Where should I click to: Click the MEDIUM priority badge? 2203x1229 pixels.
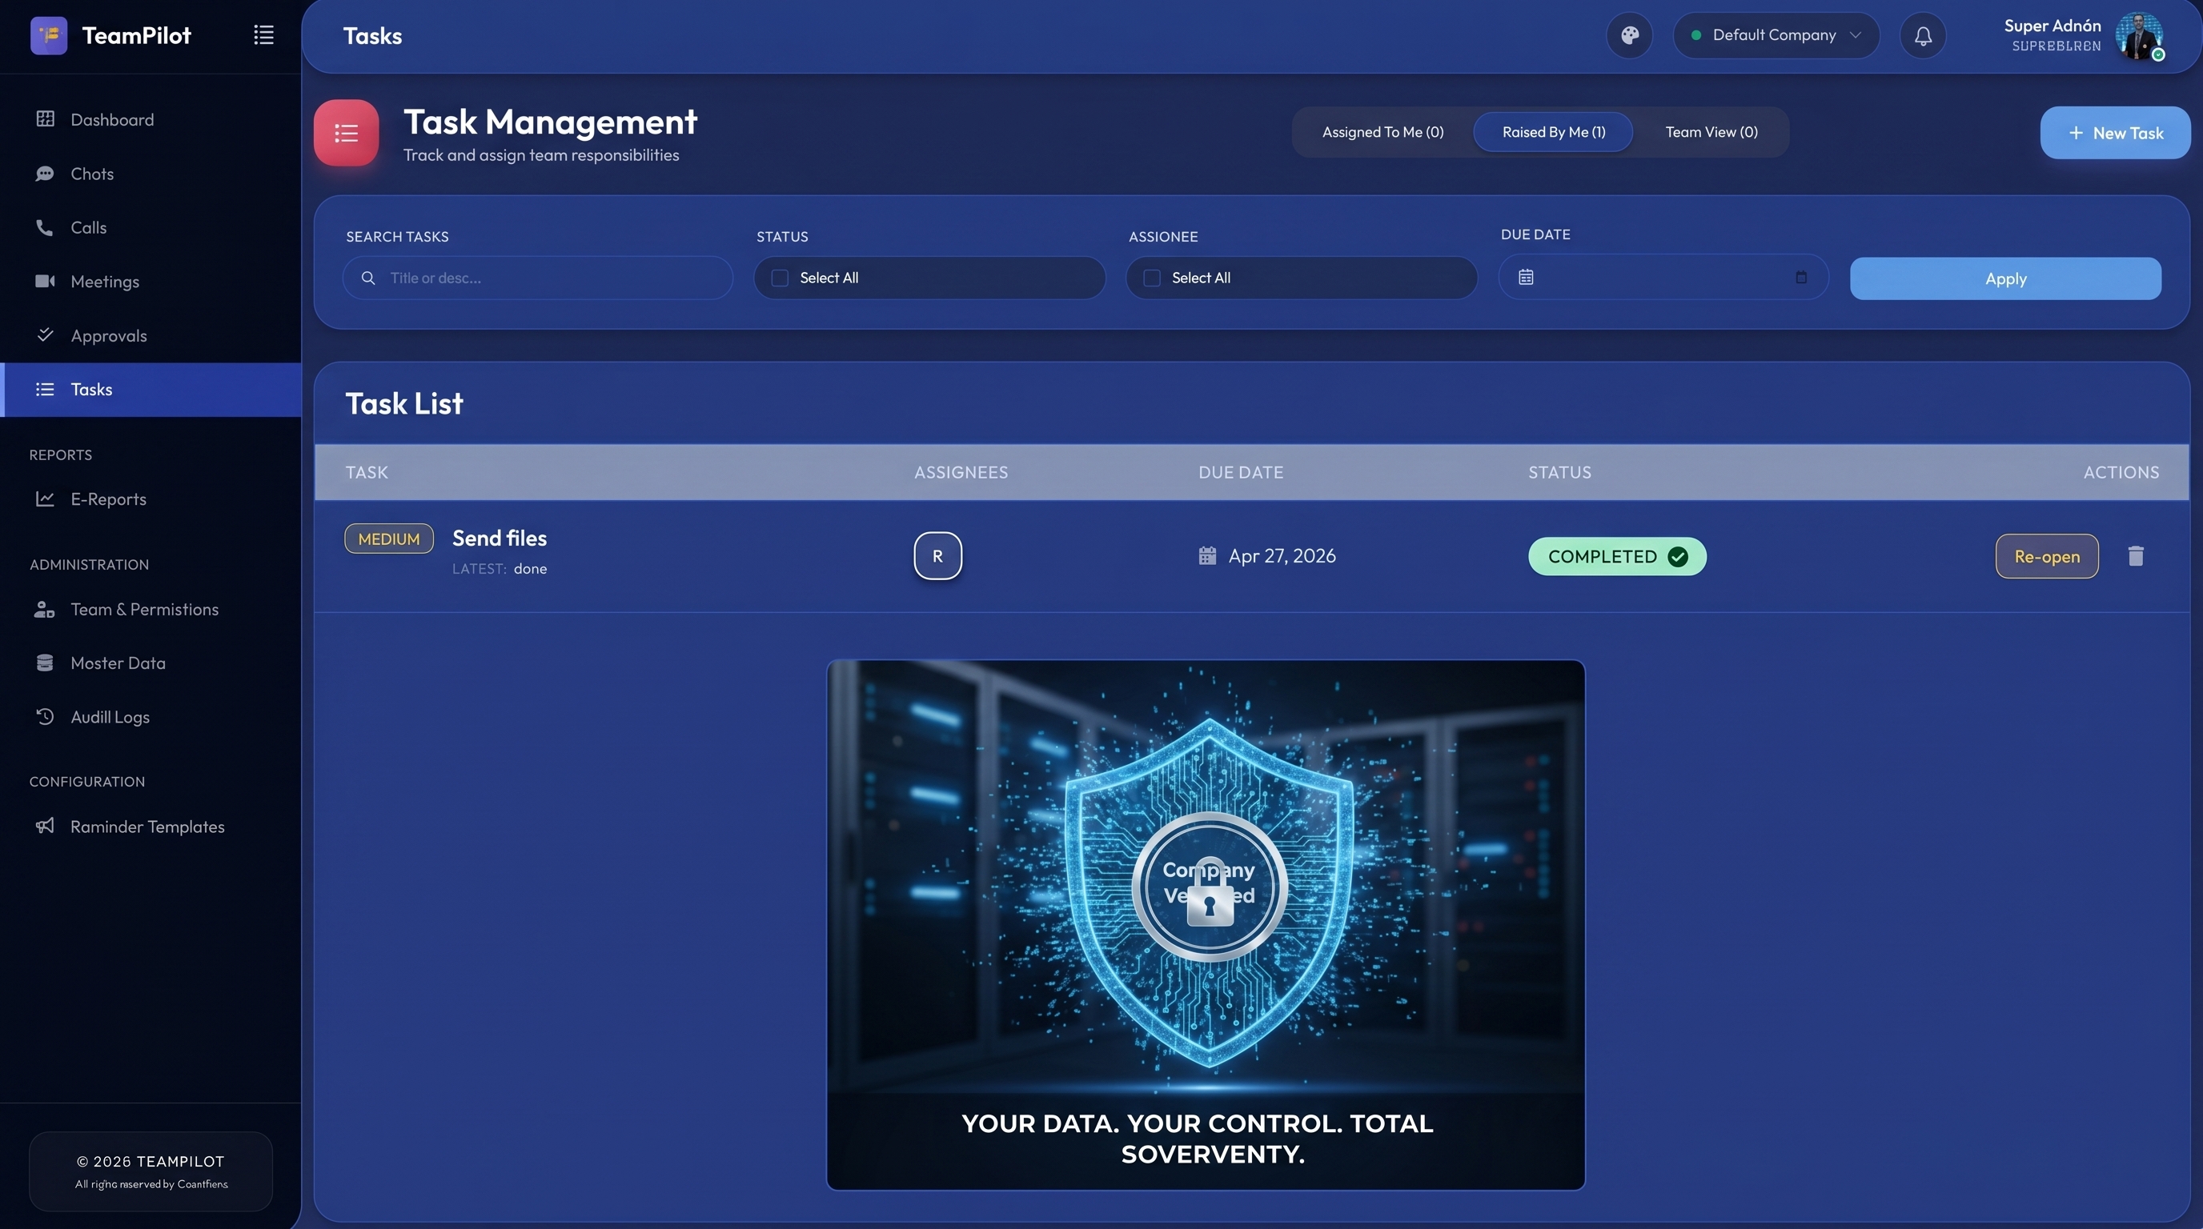tap(389, 538)
